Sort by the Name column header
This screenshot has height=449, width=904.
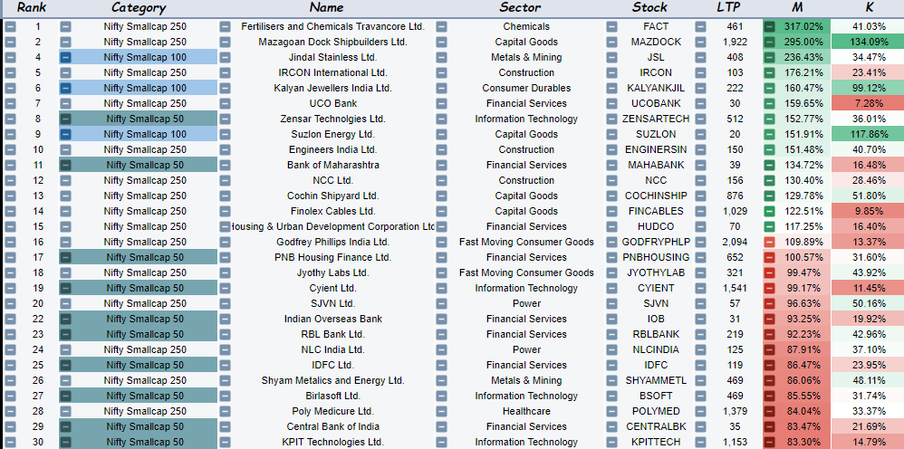click(326, 7)
